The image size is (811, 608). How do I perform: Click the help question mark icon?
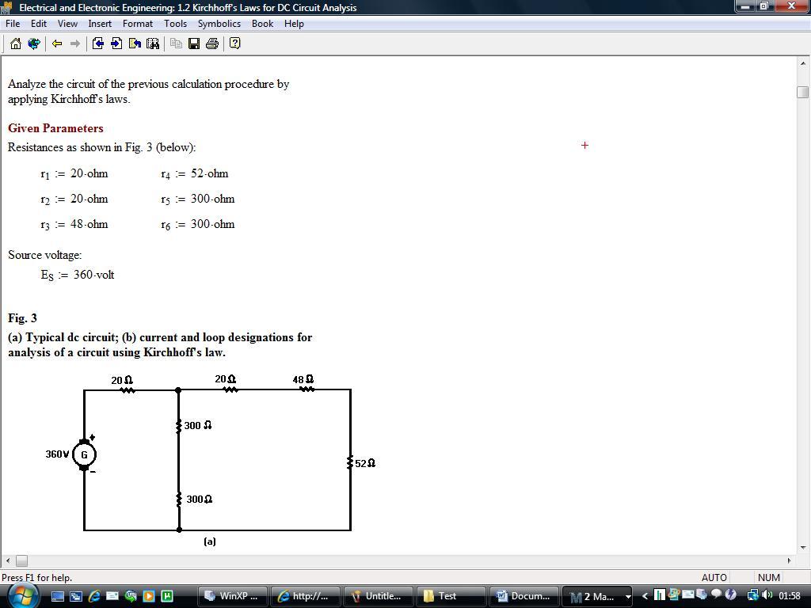[234, 44]
